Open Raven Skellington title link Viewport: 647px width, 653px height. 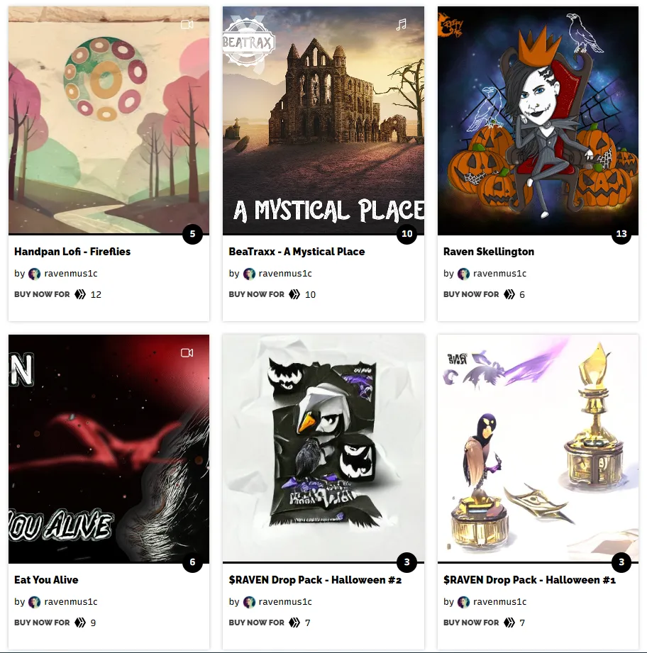(489, 252)
